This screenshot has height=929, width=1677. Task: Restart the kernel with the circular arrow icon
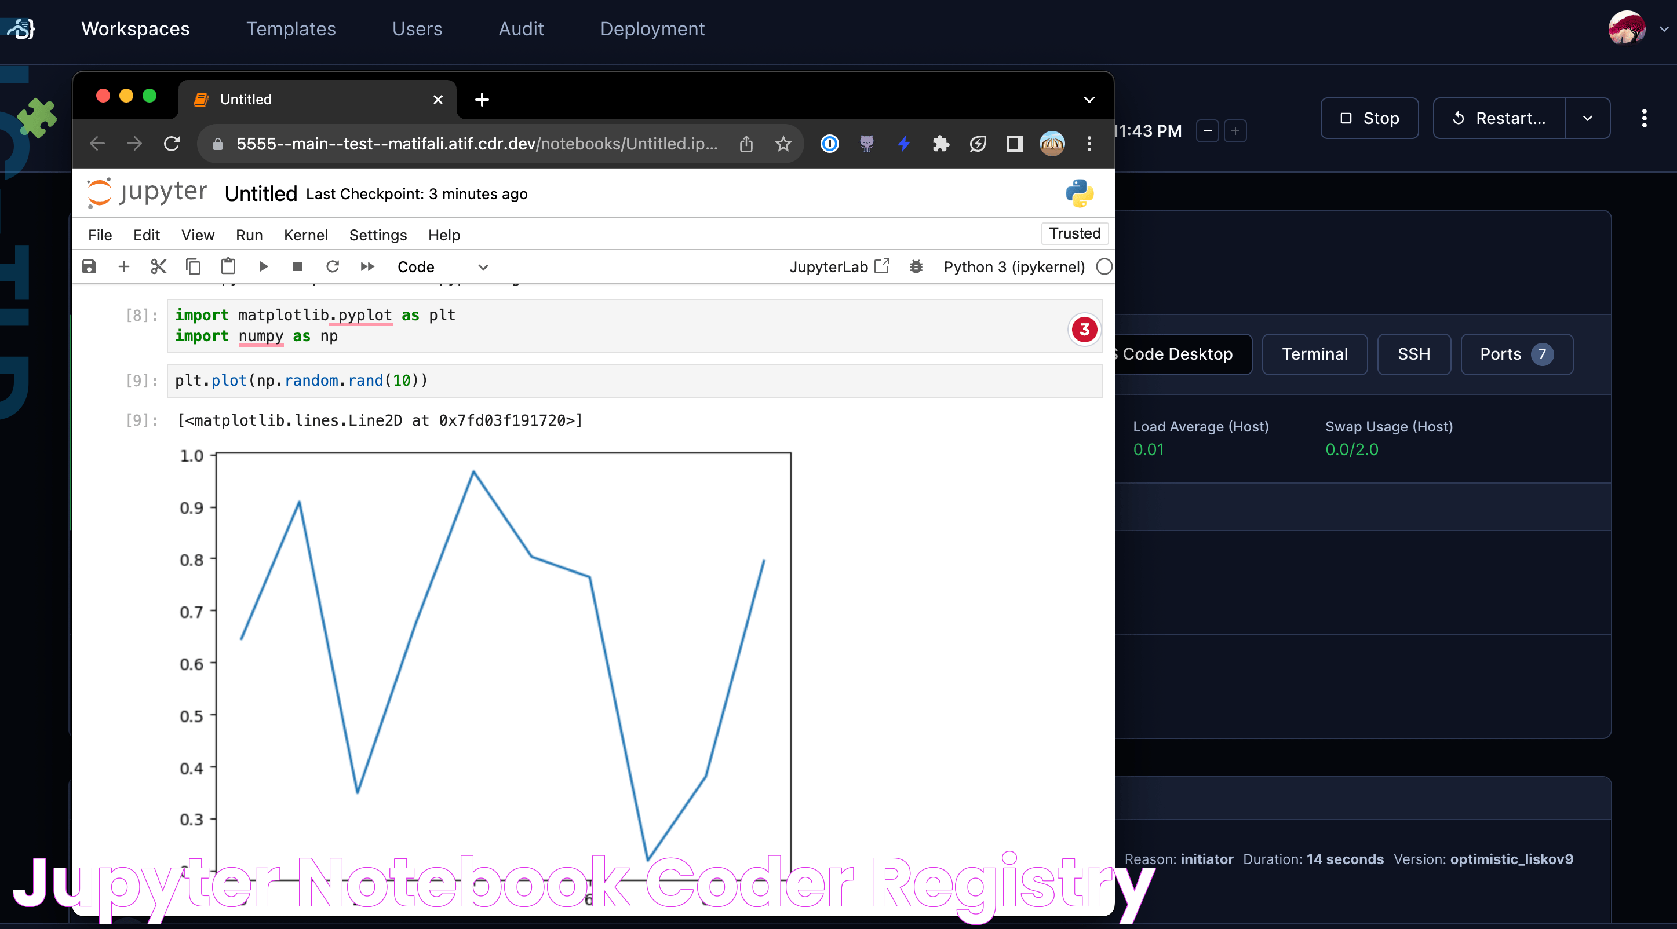click(333, 267)
